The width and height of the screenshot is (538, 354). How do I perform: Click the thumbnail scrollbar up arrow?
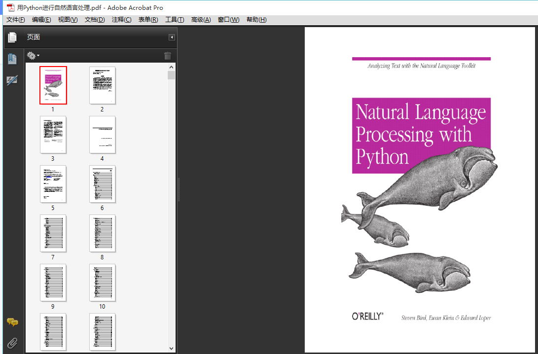pyautogui.click(x=172, y=67)
